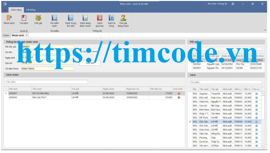Collapse the ribbon with the chevron
The width and height of the screenshot is (270, 153).
click(x=265, y=30)
